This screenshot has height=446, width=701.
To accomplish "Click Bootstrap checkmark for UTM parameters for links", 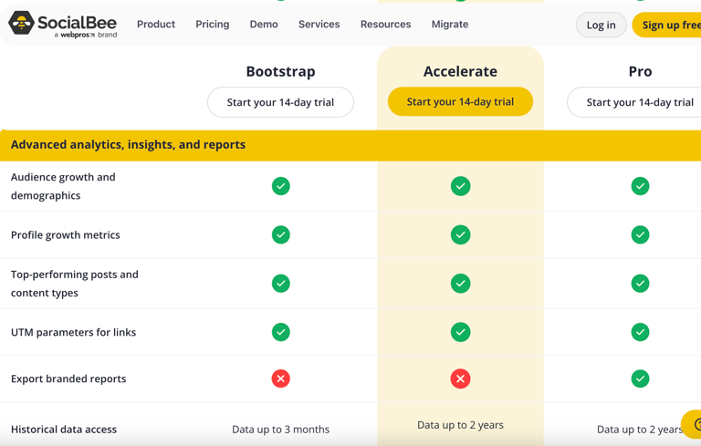I will [280, 332].
